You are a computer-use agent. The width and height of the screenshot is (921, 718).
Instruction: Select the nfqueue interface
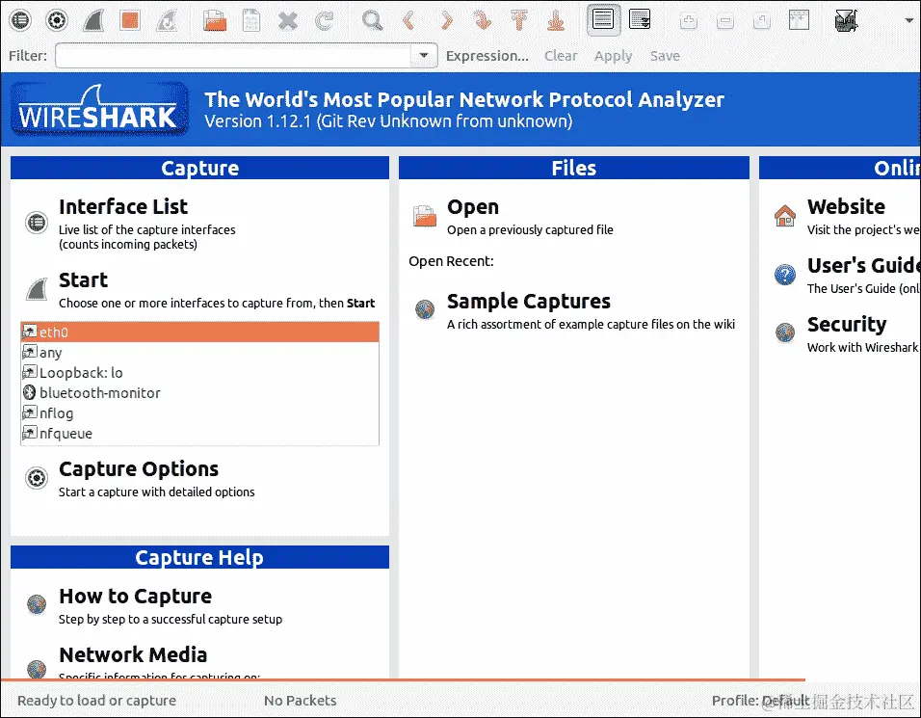199,434
